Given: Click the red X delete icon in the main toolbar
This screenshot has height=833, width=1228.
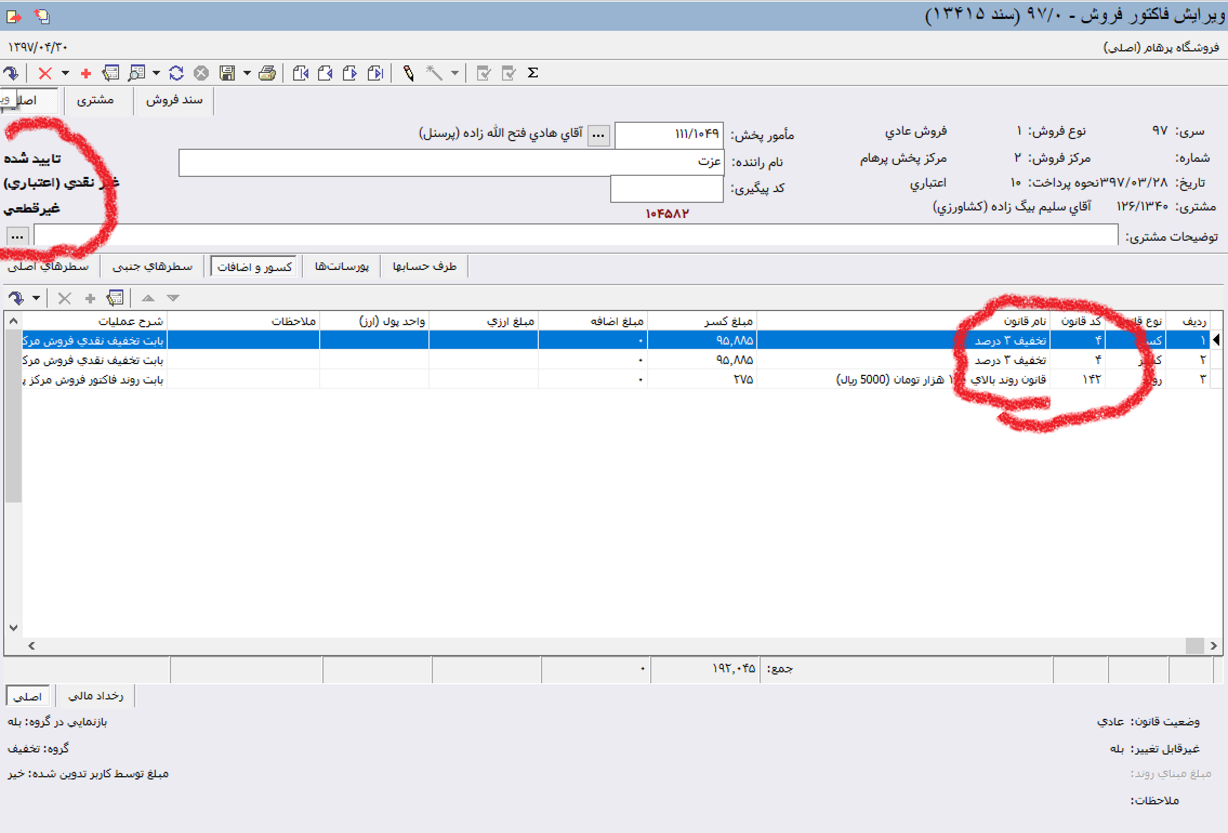Looking at the screenshot, I should (x=45, y=73).
